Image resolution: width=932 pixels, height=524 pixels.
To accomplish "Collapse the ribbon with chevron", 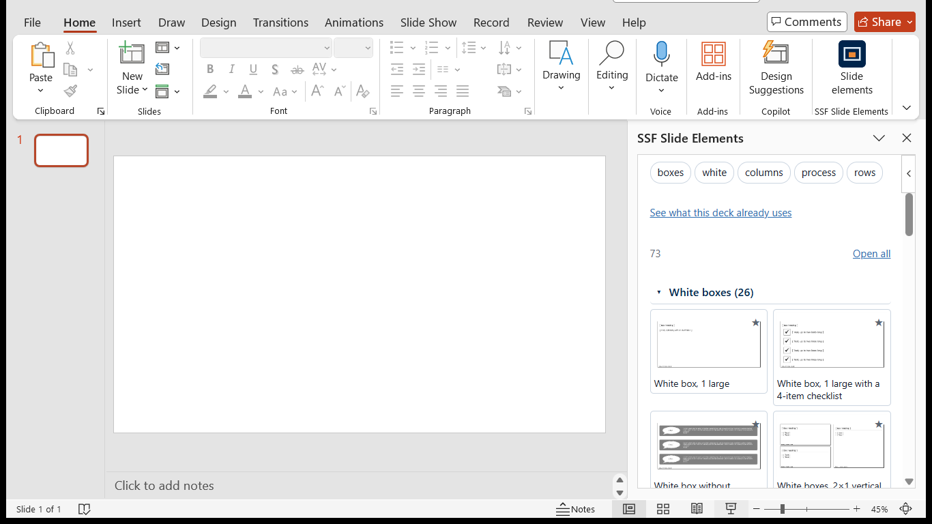I will [x=906, y=108].
